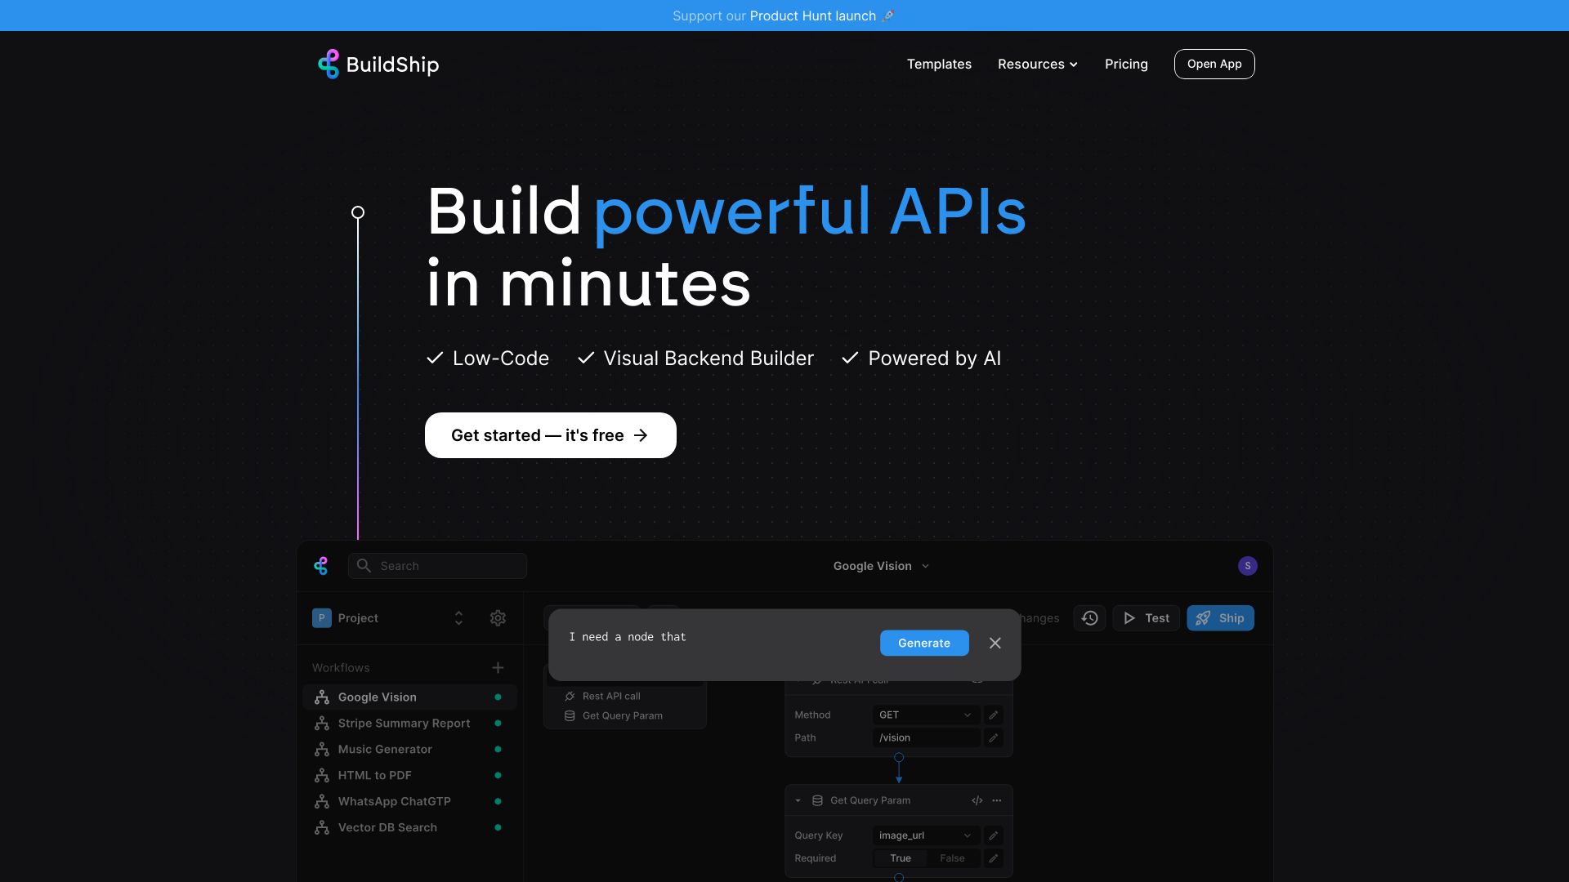Collapse the Get Query Param node
This screenshot has height=882, width=1569.
click(798, 800)
